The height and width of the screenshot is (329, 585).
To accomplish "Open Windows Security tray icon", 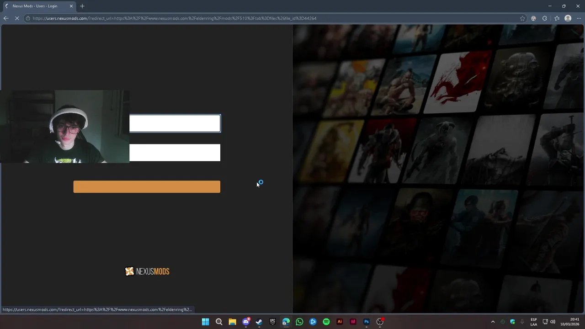I will pos(512,322).
